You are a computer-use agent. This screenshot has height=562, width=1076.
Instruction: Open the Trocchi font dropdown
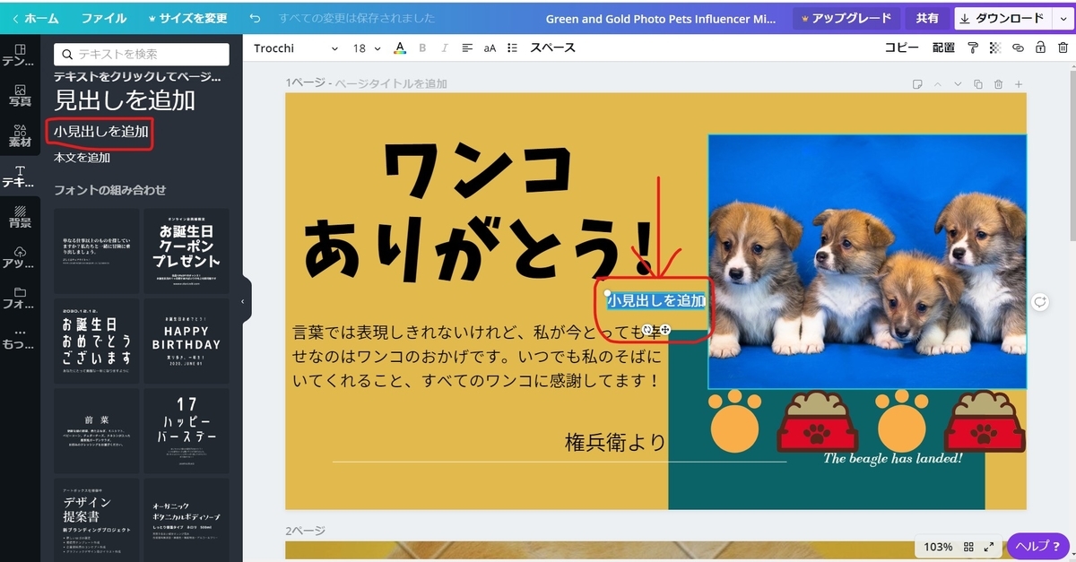tap(296, 48)
